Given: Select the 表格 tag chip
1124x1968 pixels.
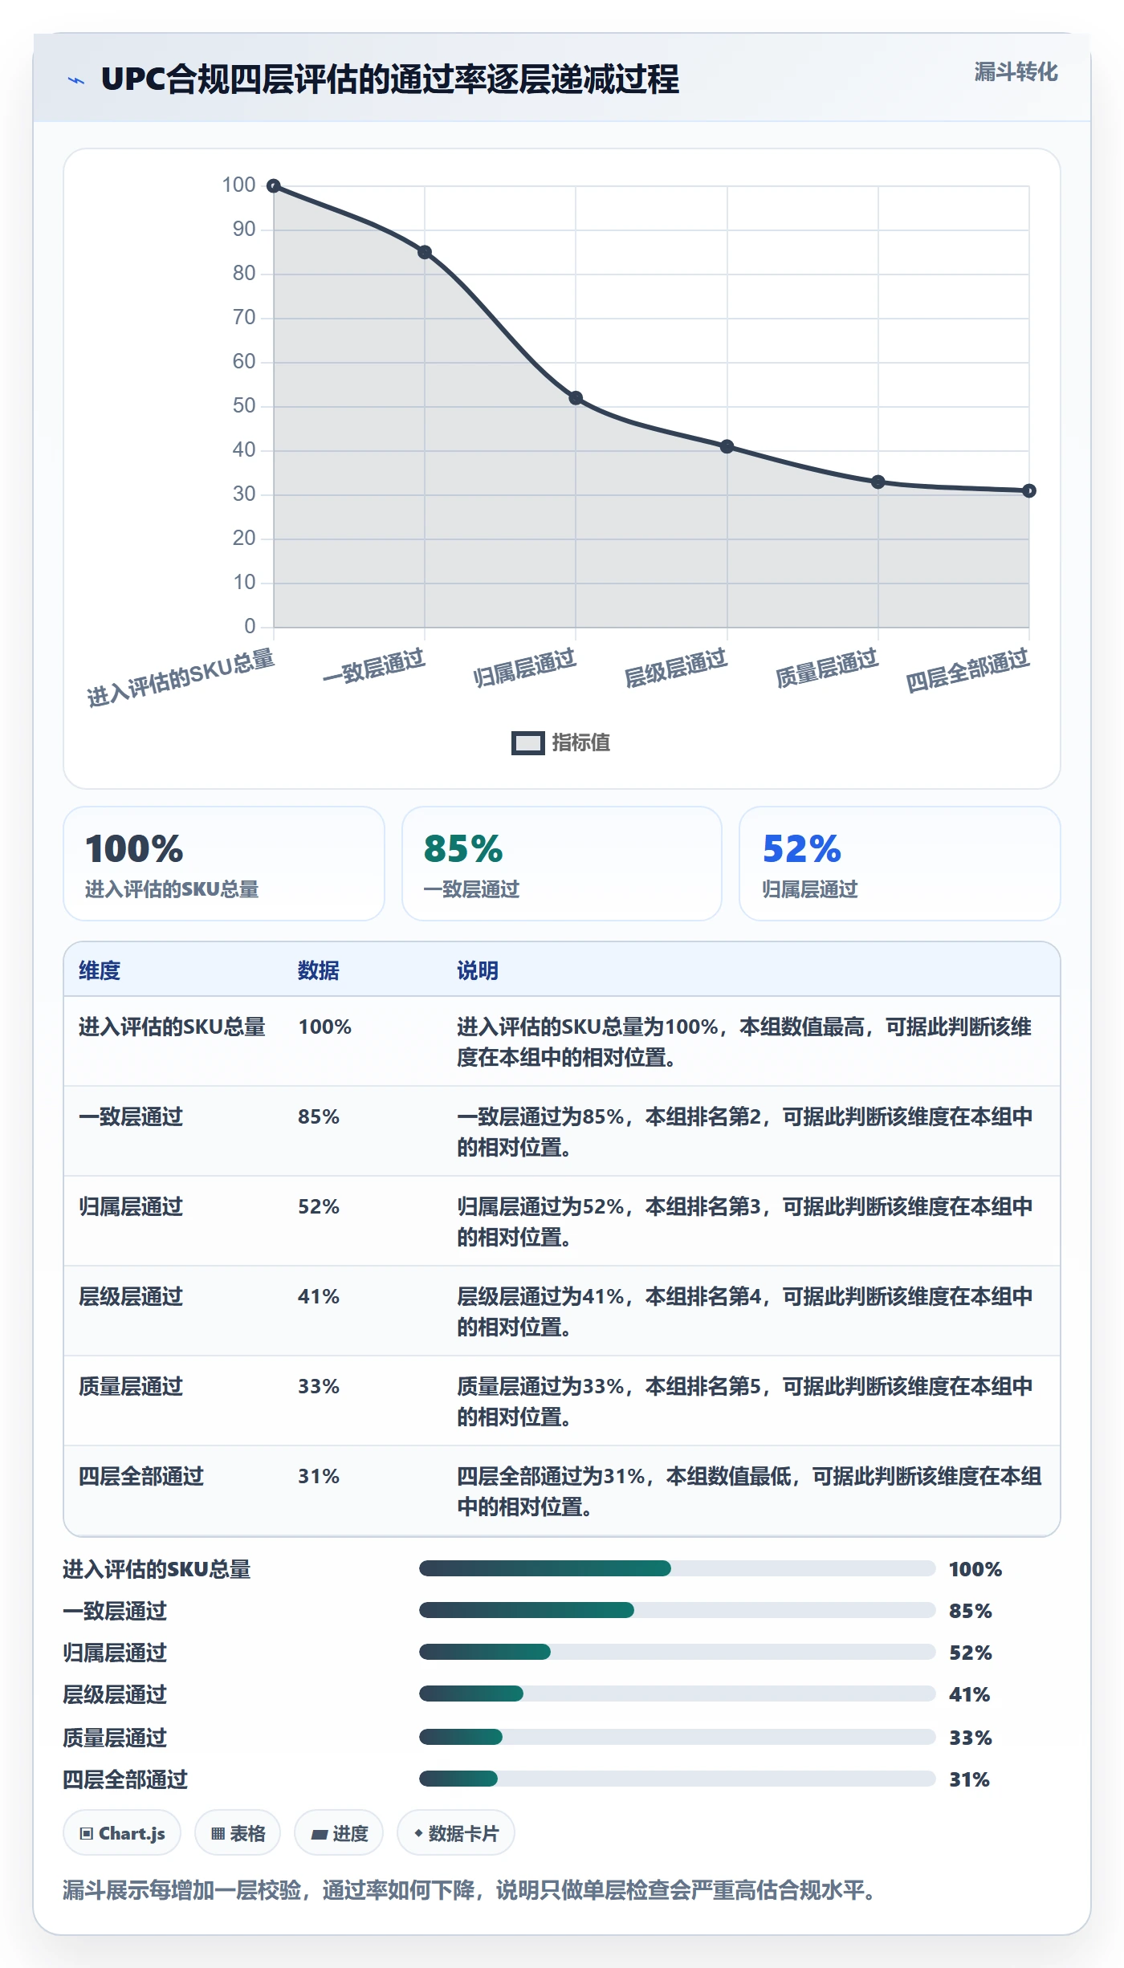Looking at the screenshot, I should tap(238, 1833).
